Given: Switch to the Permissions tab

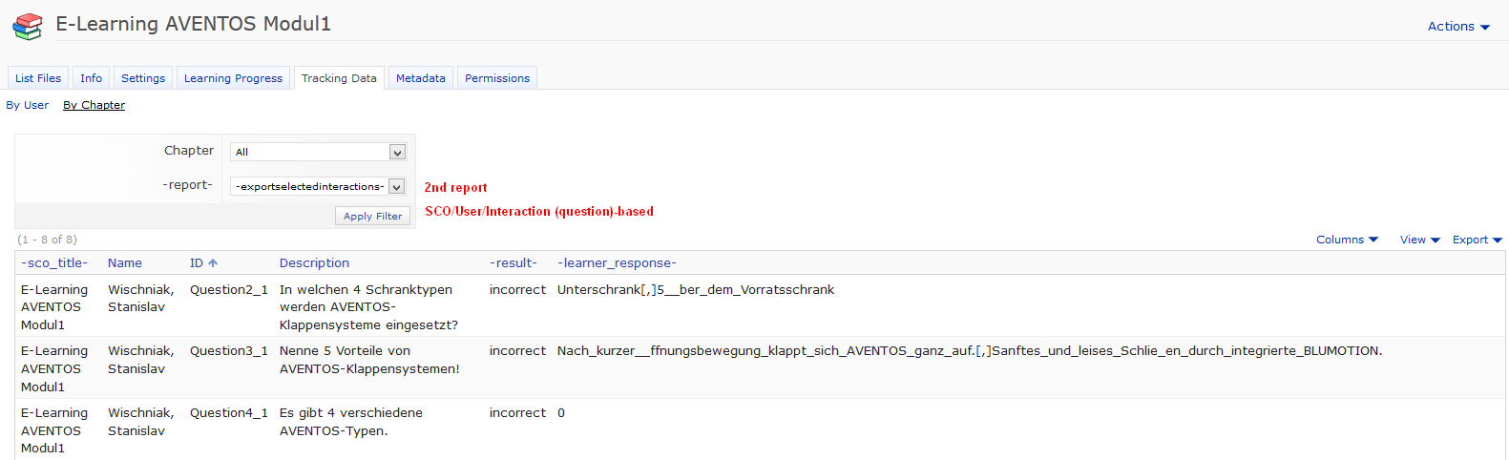Looking at the screenshot, I should click(x=496, y=78).
